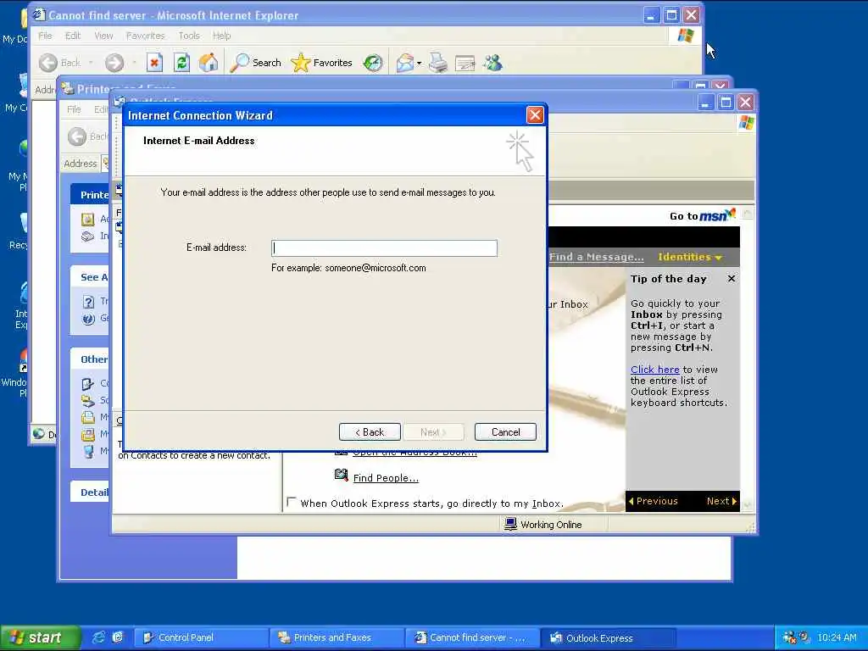Click 'Internet E-mail Address' wizard heading
Image resolution: width=868 pixels, height=651 pixels.
coord(198,141)
